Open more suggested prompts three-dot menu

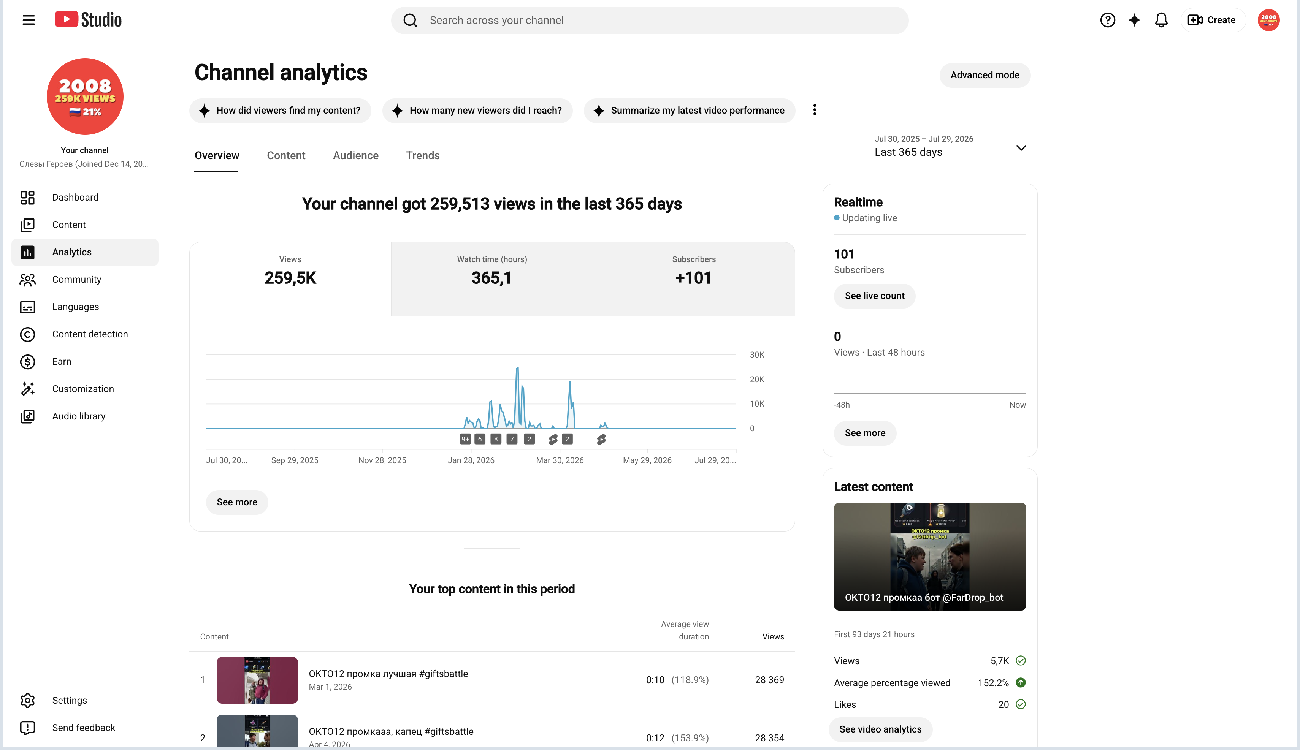point(814,110)
